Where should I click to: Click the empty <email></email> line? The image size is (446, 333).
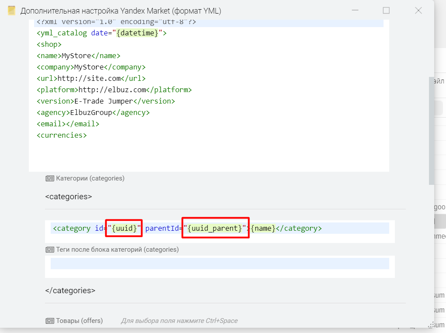(x=68, y=124)
